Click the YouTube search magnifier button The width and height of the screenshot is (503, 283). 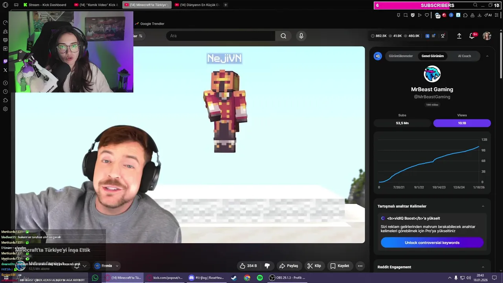(283, 36)
